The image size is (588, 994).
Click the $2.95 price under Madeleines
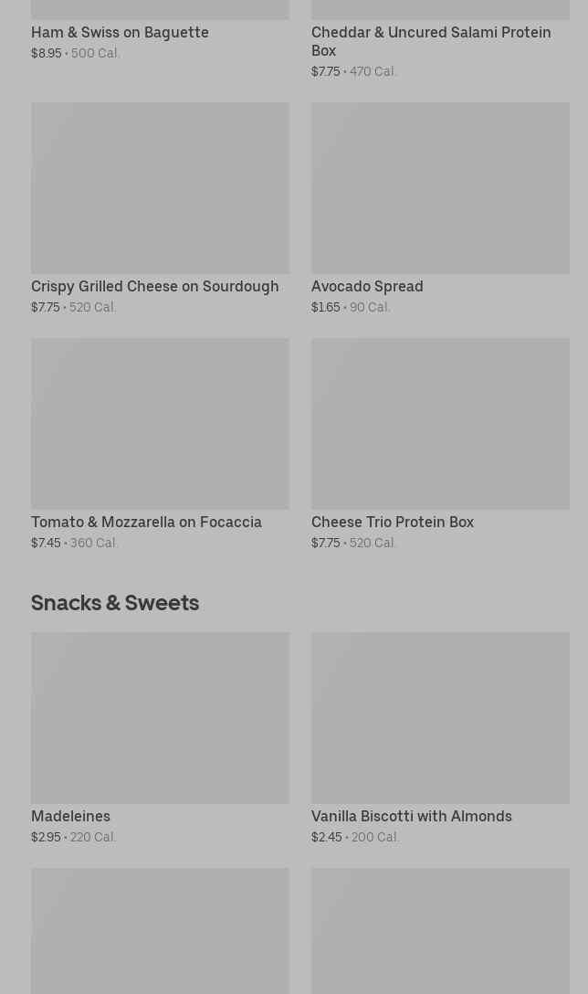tap(46, 838)
